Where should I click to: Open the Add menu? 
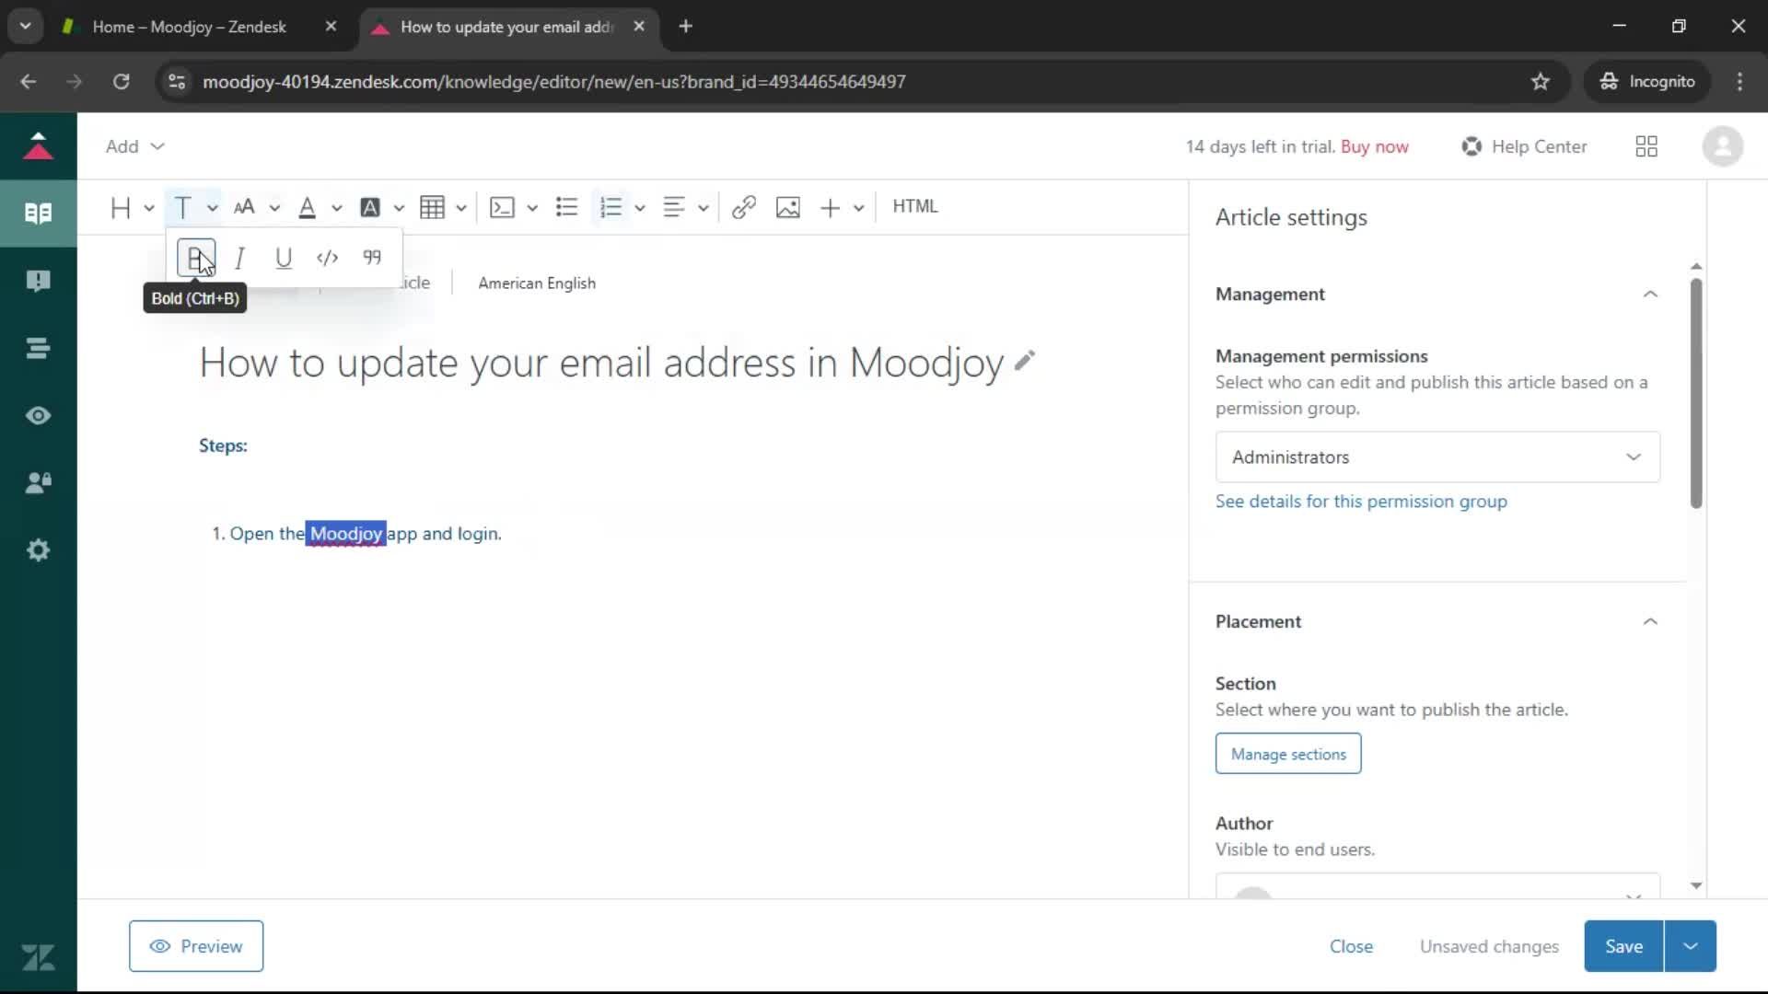pos(134,147)
